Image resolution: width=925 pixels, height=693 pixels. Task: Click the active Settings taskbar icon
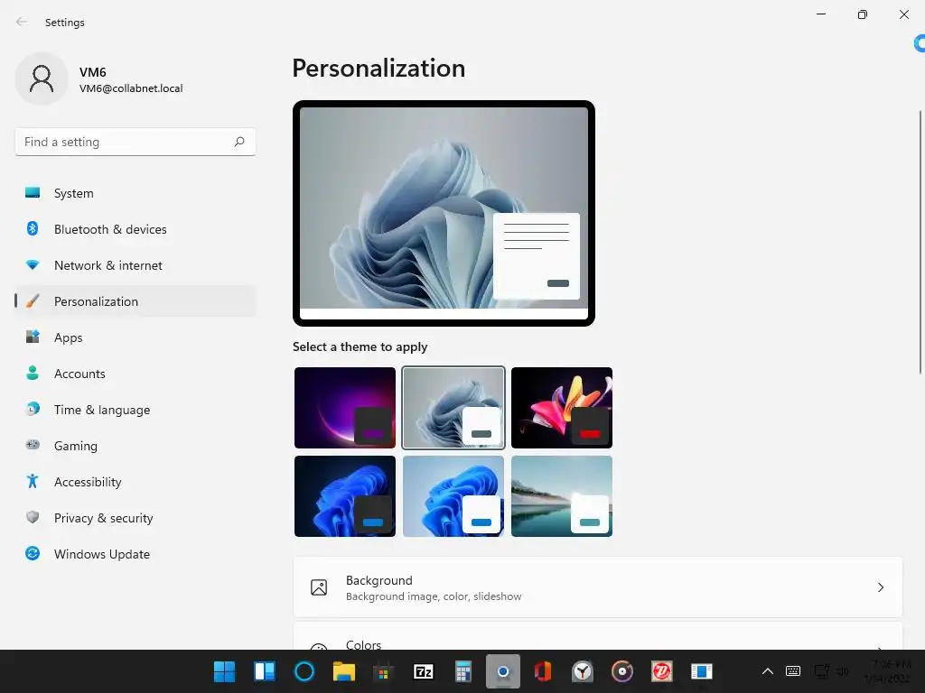tap(503, 671)
